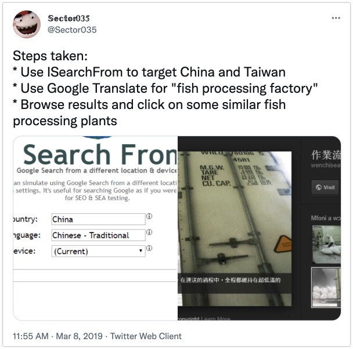This screenshot has height=349, width=353.
Task: Click the info icon beside the China country field
Action: (149, 216)
